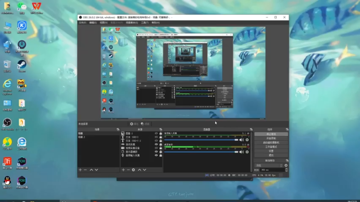Select the Kugou blue K desktop icon
360x202 pixels.
22,27
